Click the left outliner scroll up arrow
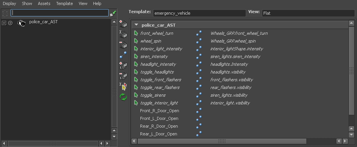The width and height of the screenshot is (357, 147). click(114, 22)
